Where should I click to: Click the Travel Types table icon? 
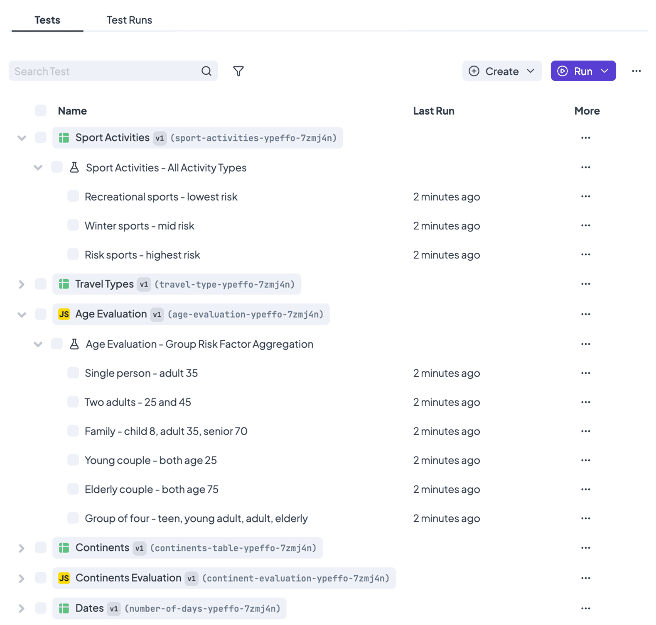click(x=64, y=284)
